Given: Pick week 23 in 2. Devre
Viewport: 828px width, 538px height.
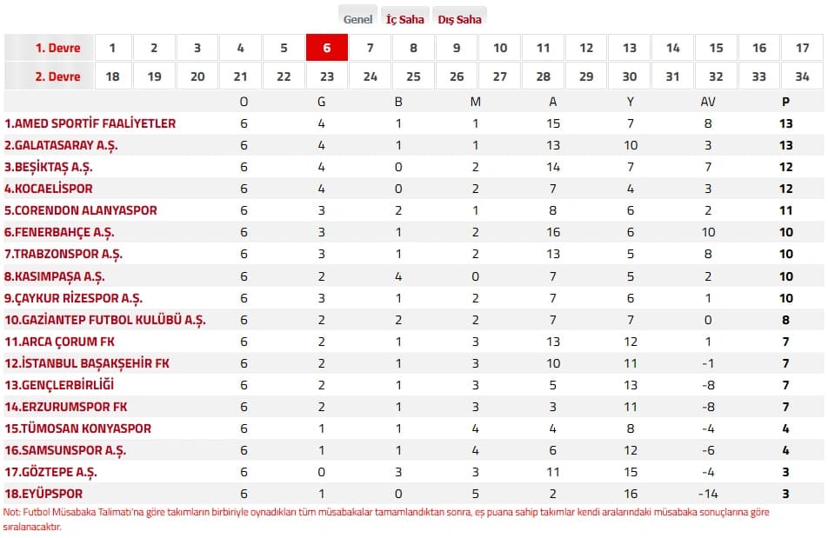Looking at the screenshot, I should (327, 76).
